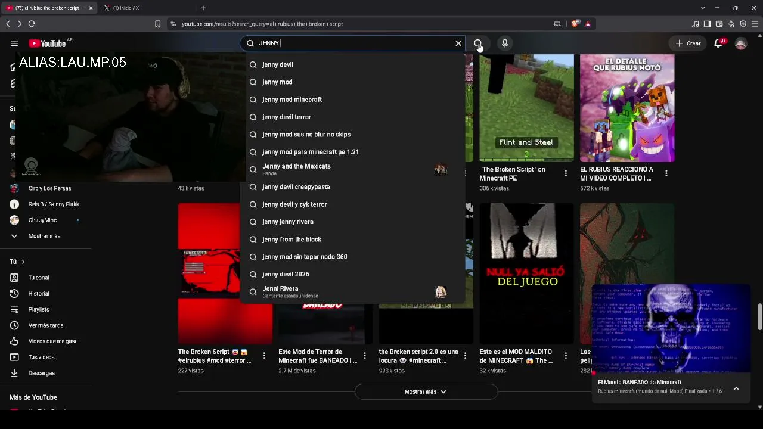Viewport: 763px width, 429px height.
Task: Click the address bar URL
Action: [262, 24]
